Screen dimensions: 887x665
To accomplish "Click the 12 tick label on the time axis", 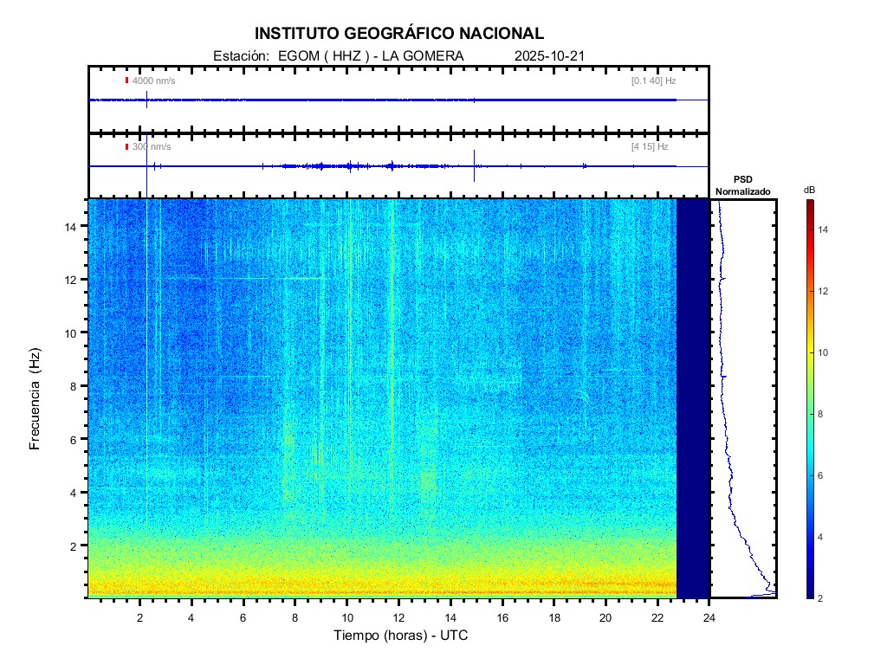I will coord(398,617).
